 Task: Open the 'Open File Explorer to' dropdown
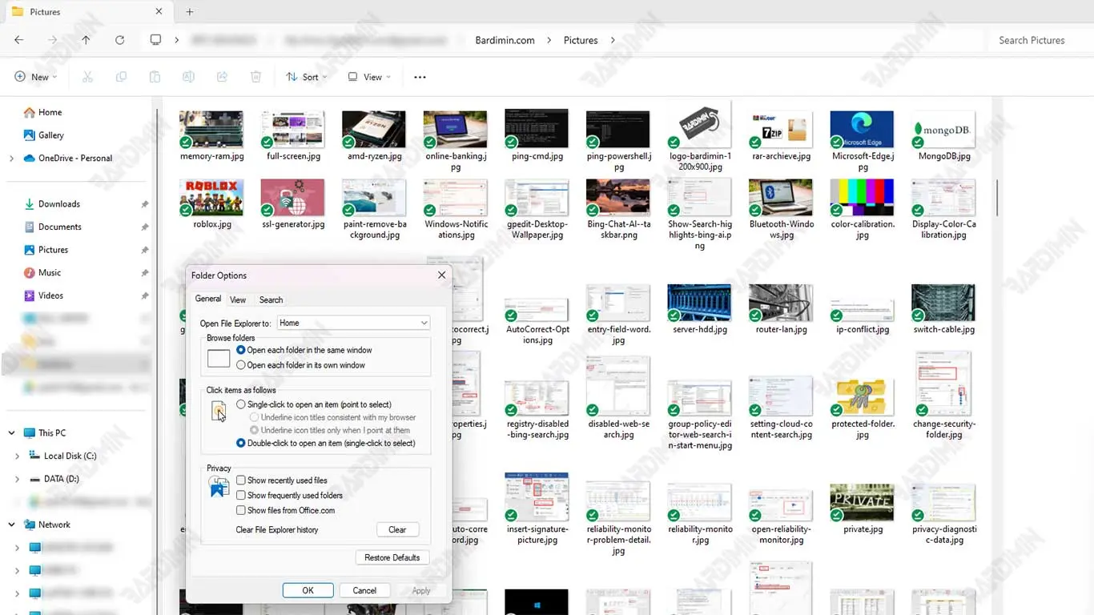(x=353, y=323)
